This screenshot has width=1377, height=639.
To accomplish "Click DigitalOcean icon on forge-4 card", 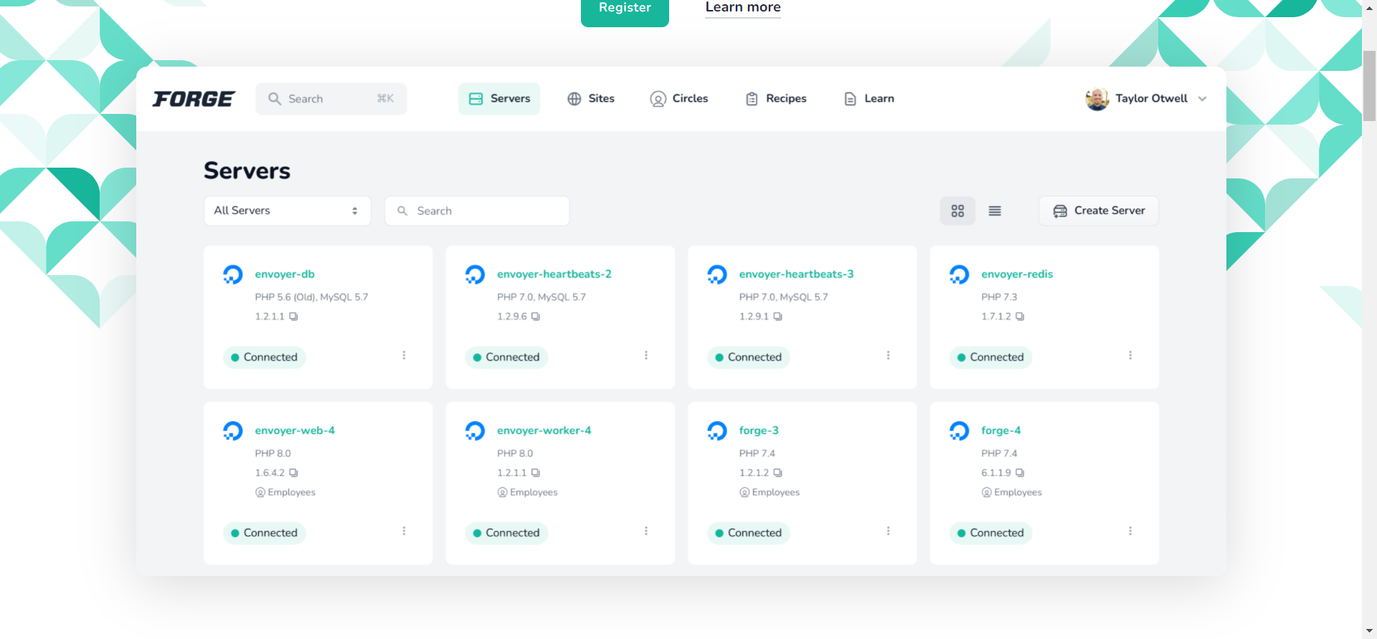I will point(959,431).
